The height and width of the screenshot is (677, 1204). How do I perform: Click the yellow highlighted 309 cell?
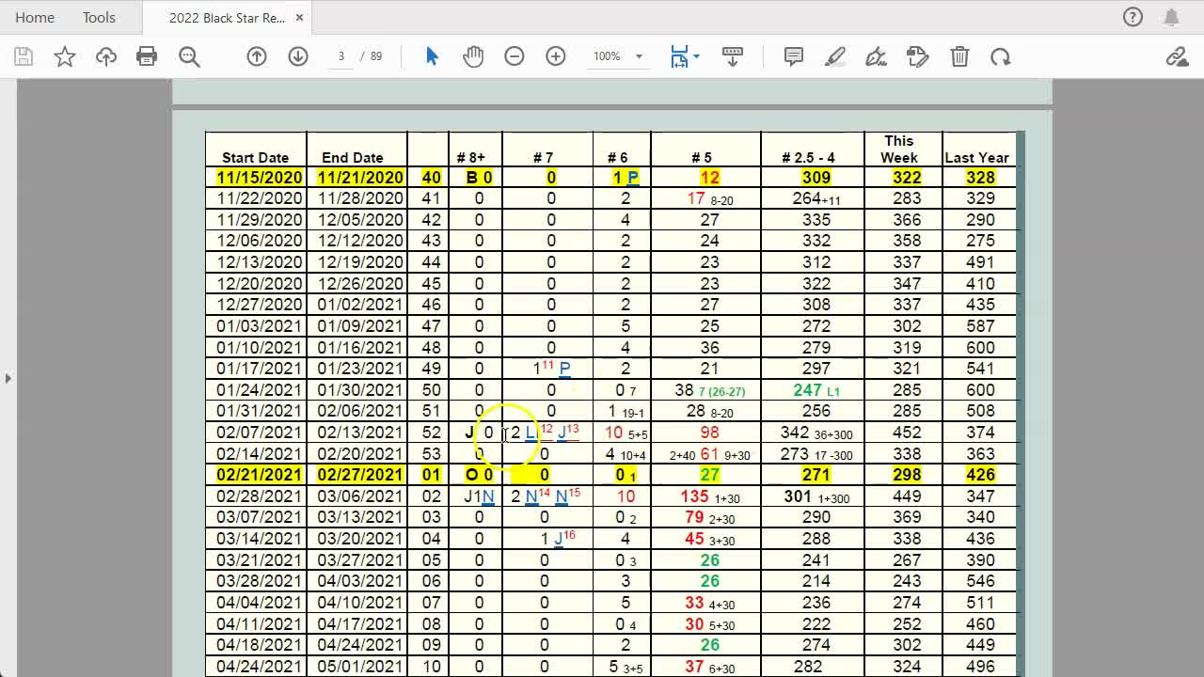[816, 178]
